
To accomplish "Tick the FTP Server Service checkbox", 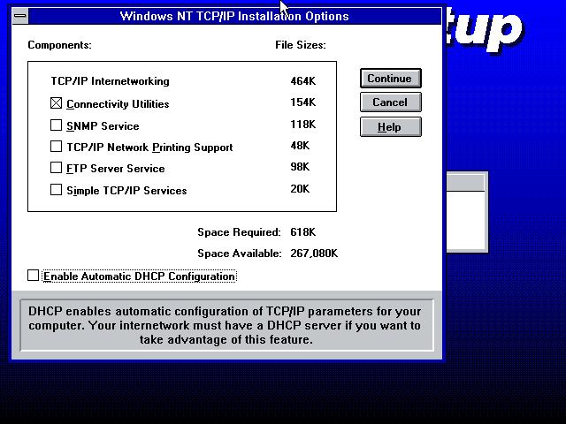I will click(x=56, y=168).
